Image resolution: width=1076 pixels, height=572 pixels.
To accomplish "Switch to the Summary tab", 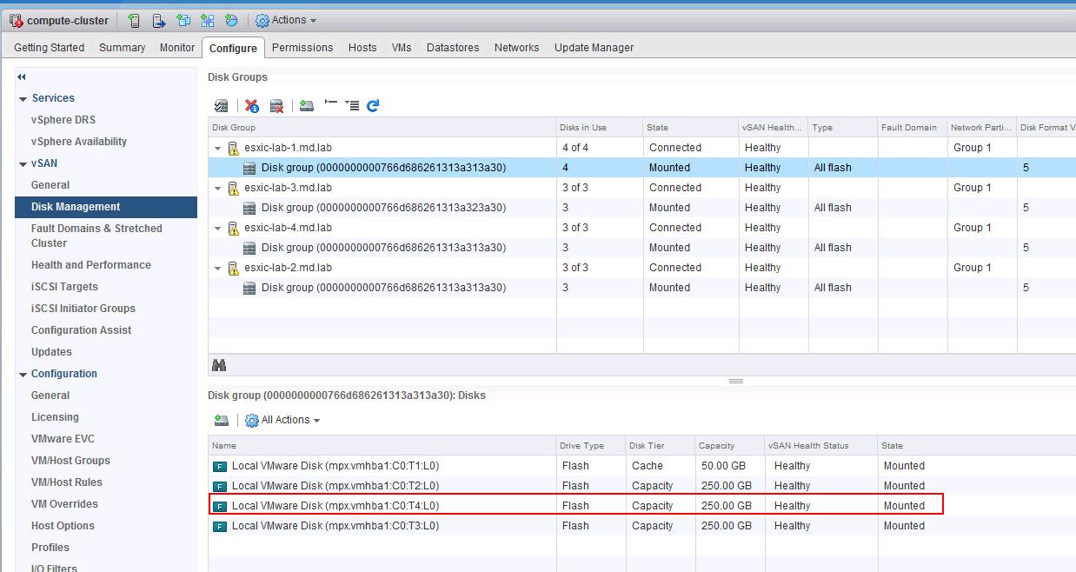I will 123,48.
